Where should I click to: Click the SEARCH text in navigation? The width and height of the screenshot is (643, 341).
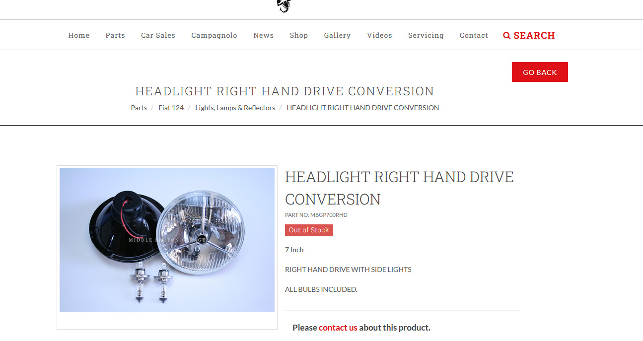click(x=534, y=35)
